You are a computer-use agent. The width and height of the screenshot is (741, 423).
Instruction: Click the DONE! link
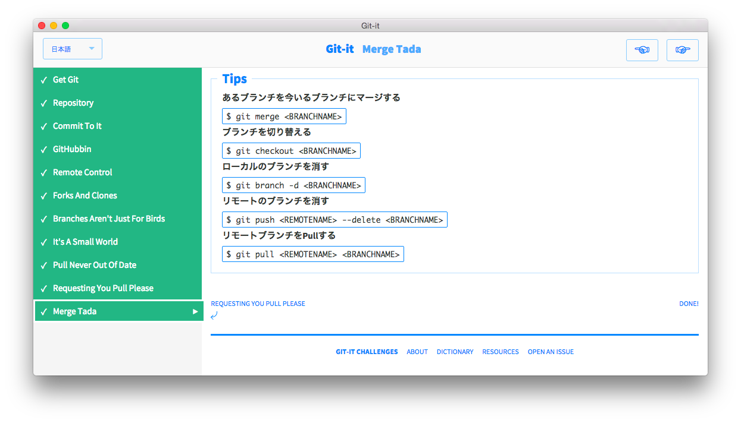(x=689, y=304)
